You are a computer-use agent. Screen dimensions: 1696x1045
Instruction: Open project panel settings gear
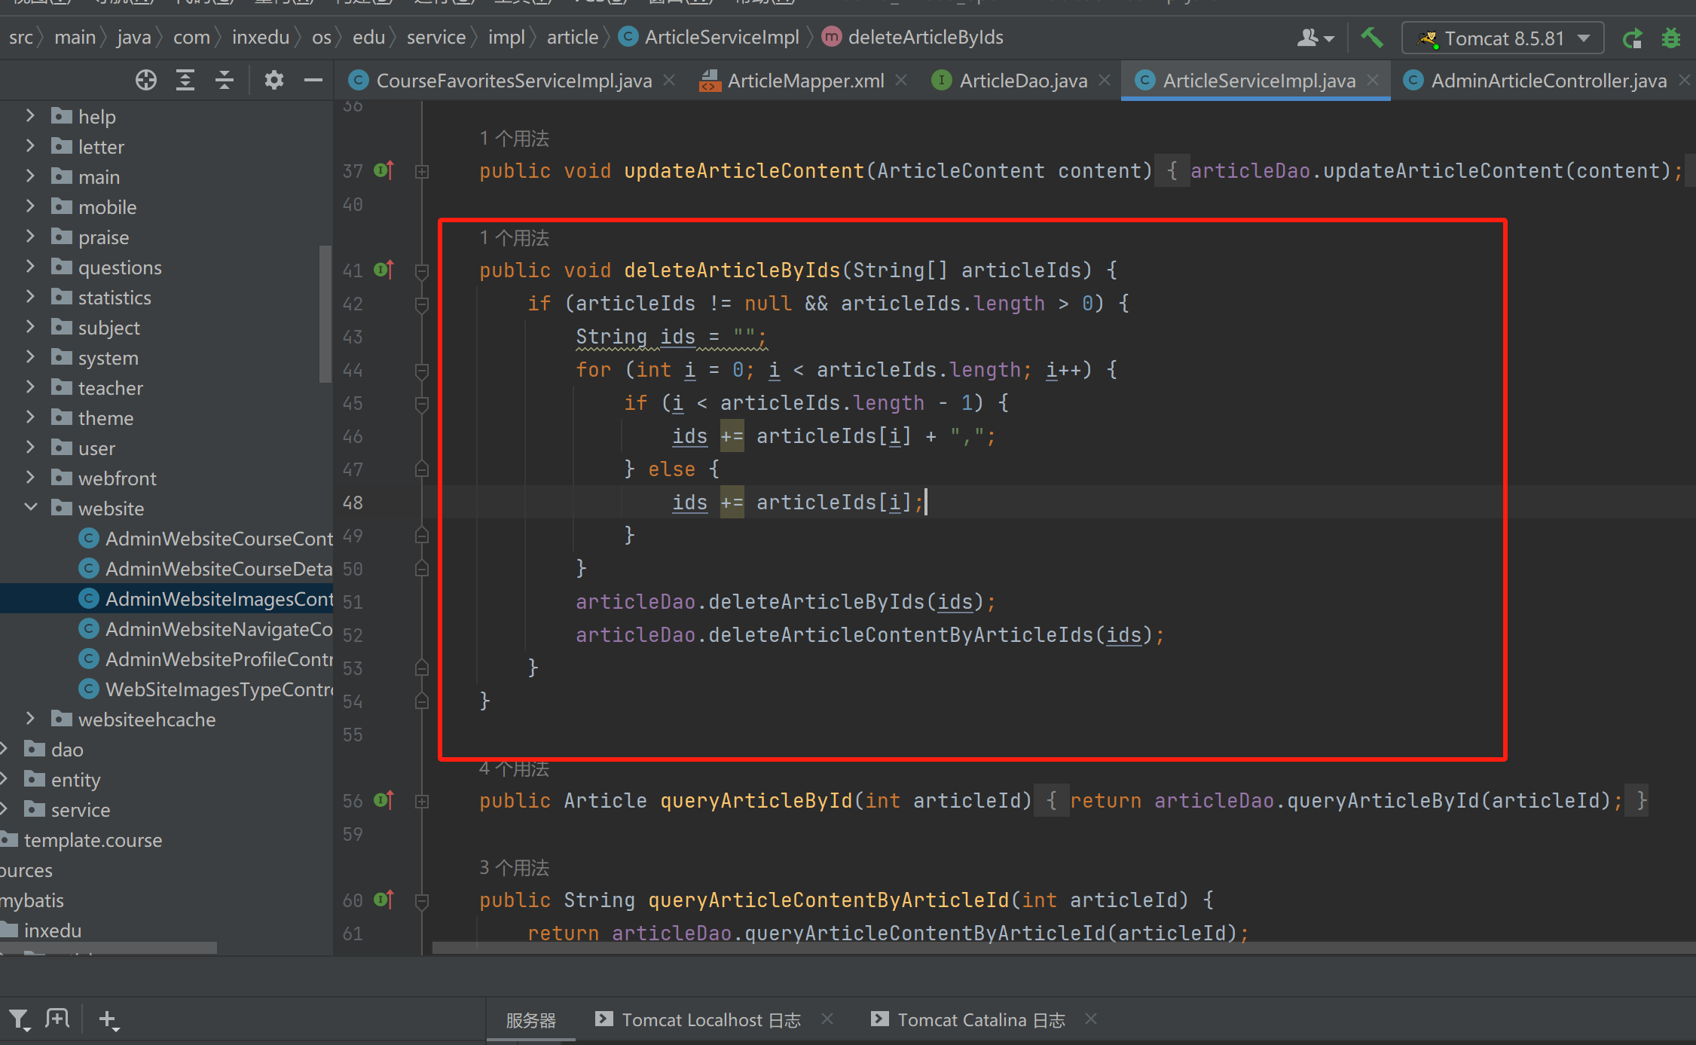(274, 80)
